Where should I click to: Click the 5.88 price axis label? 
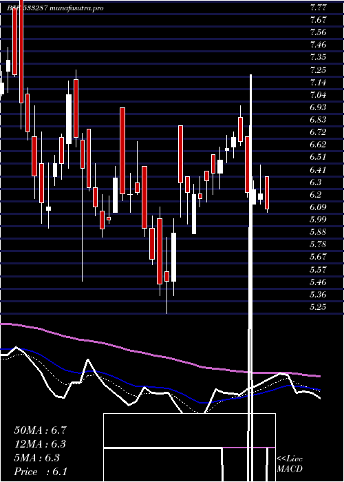[x=318, y=232]
